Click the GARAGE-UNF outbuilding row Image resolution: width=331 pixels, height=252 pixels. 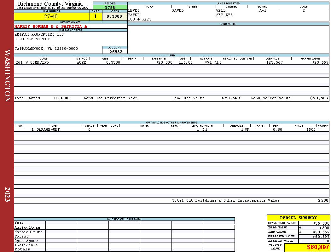[171, 129]
